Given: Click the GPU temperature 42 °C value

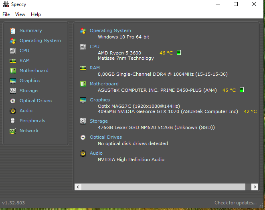Looking at the screenshot, I should pyautogui.click(x=251, y=111).
